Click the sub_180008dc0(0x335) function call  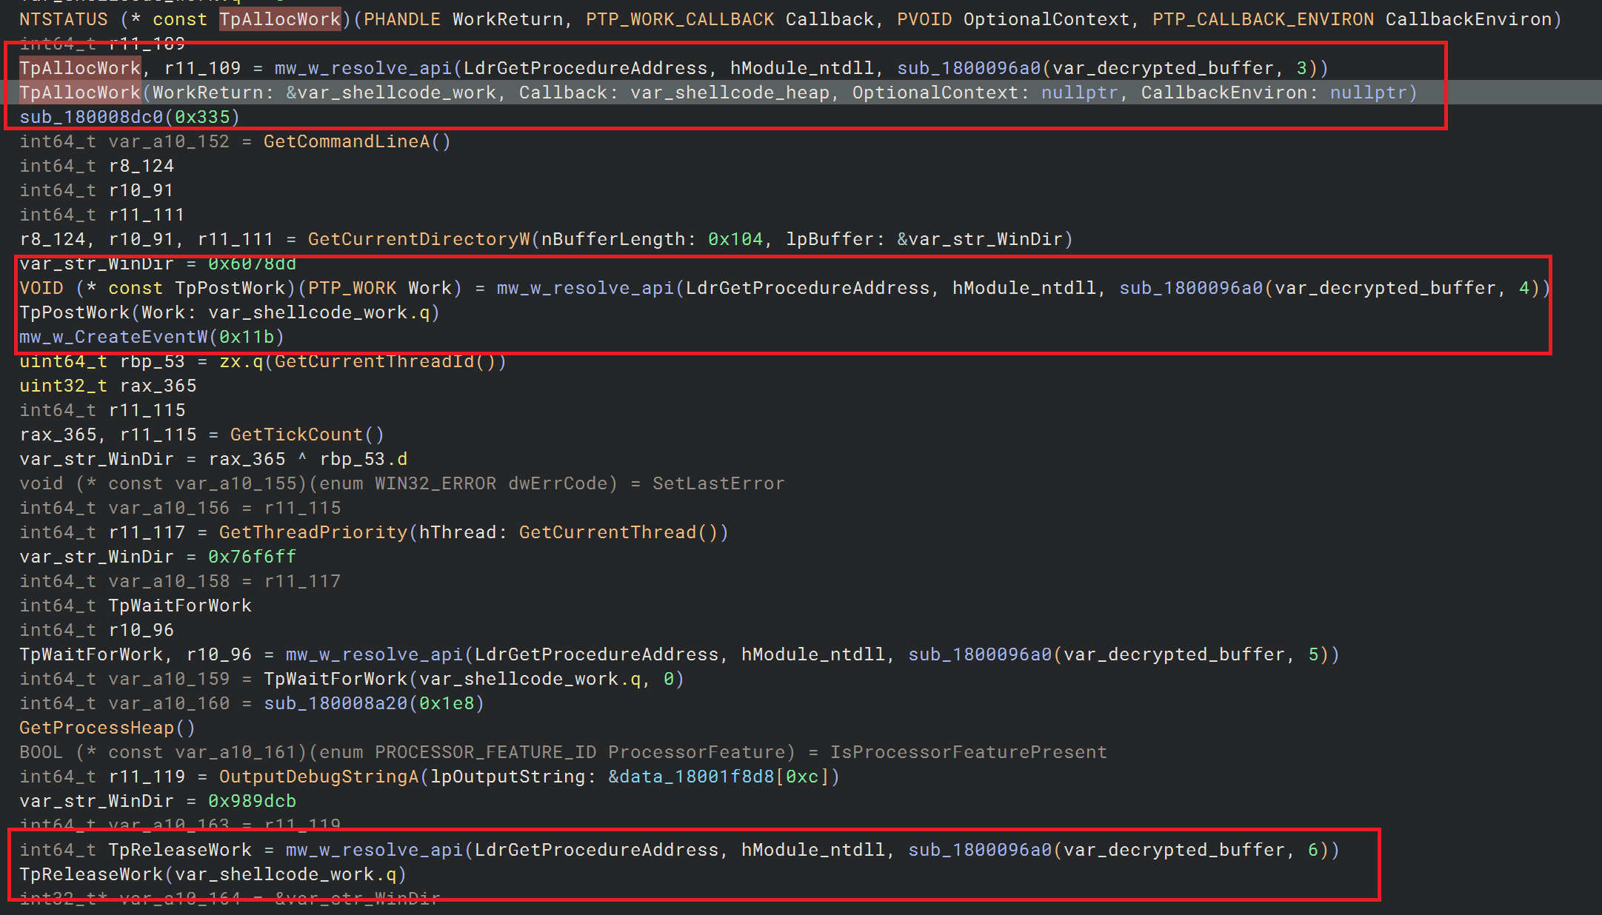(x=130, y=117)
